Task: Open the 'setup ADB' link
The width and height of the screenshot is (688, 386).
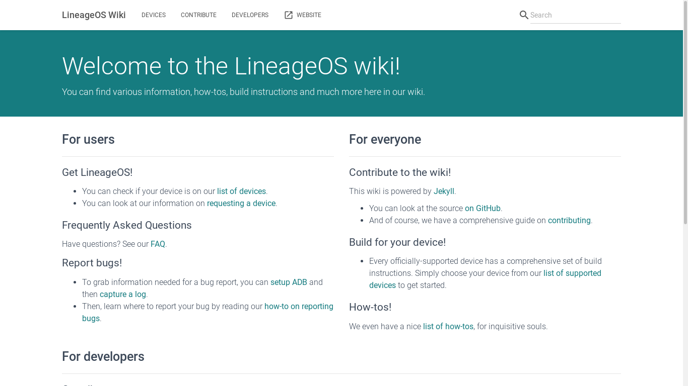Action: (289, 282)
